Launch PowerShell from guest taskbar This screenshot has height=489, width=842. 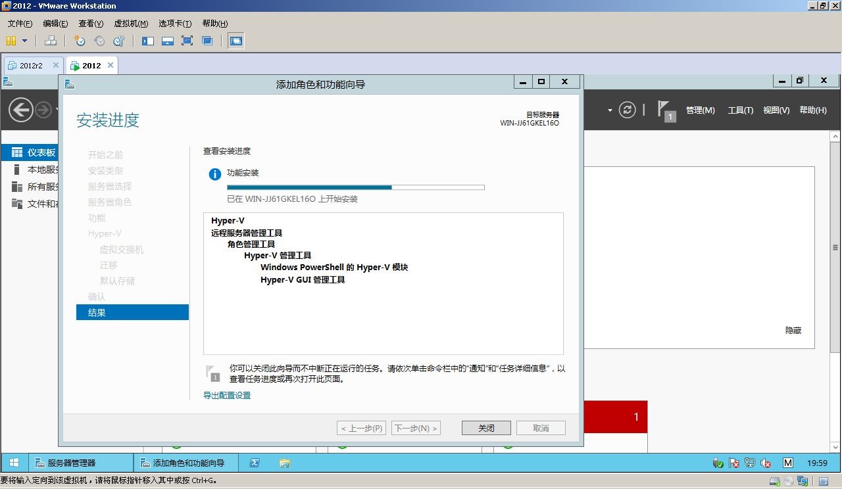coord(255,463)
